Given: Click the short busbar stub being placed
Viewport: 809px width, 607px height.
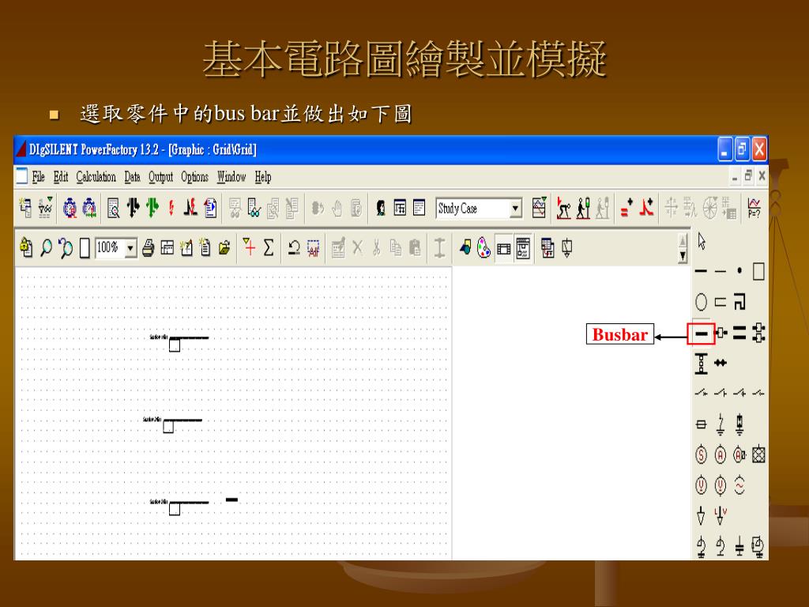Looking at the screenshot, I should [231, 500].
